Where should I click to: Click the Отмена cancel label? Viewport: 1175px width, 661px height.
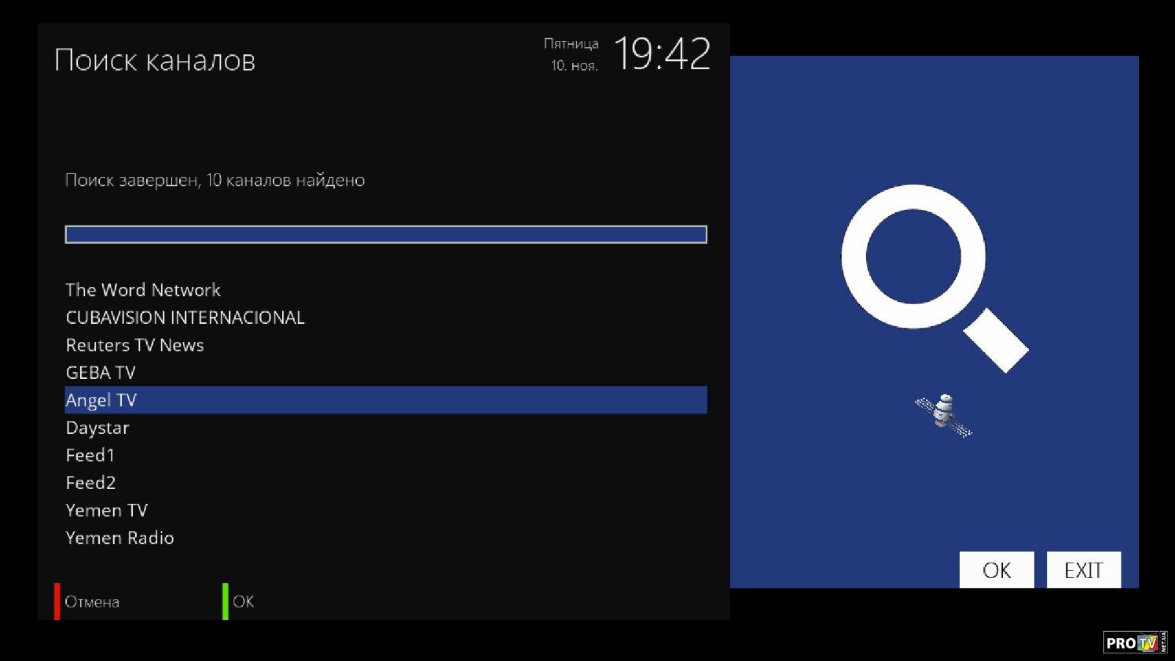[x=92, y=602]
